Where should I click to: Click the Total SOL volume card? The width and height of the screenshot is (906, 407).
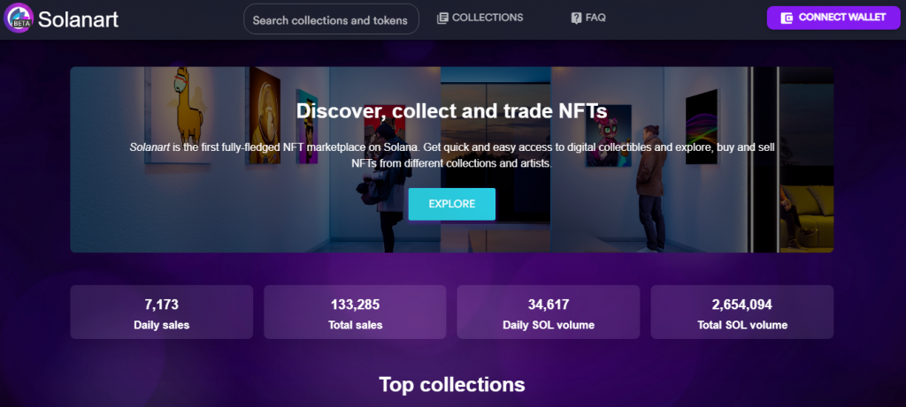pos(742,312)
